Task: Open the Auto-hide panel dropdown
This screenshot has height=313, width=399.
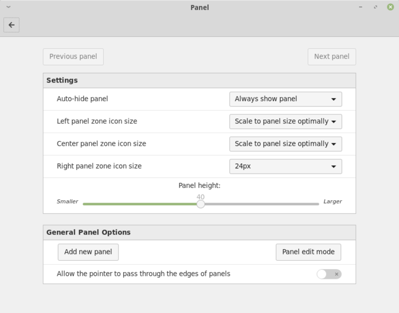Action: click(285, 99)
